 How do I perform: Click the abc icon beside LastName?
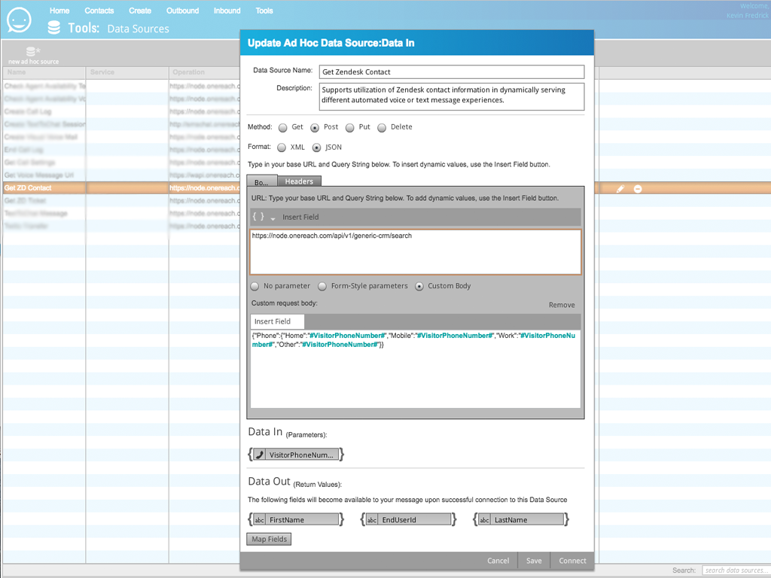coord(485,519)
